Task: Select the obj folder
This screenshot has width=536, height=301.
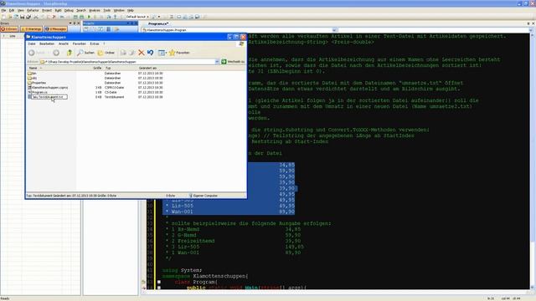Action: pyautogui.click(x=32, y=78)
